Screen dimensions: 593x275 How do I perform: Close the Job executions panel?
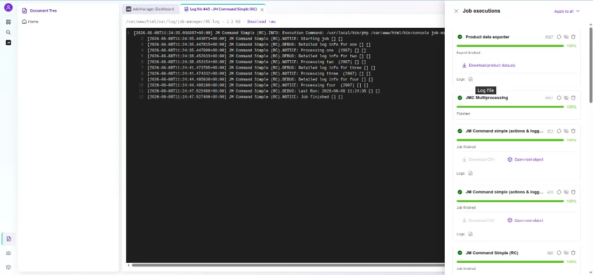coord(456,11)
